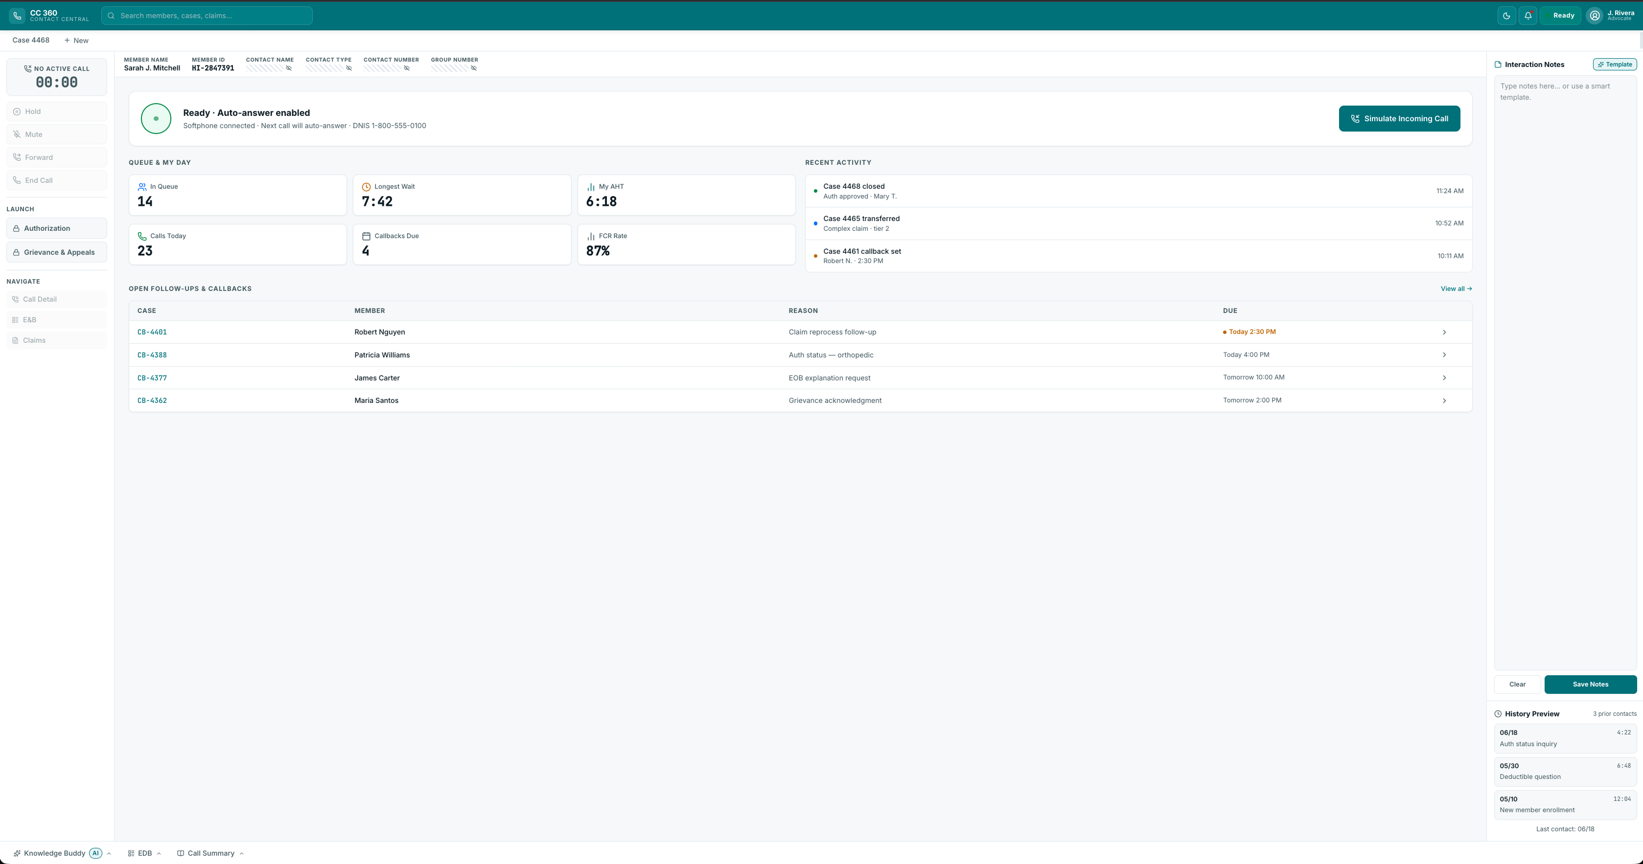
Task: Click the search members input field
Action: [207, 15]
